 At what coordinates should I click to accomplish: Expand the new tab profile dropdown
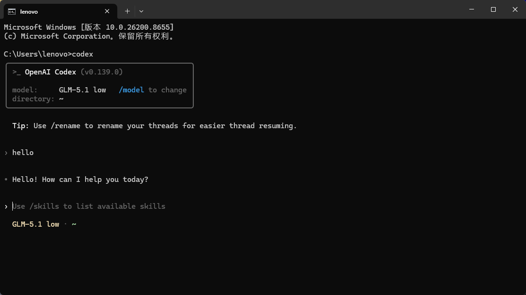[141, 11]
